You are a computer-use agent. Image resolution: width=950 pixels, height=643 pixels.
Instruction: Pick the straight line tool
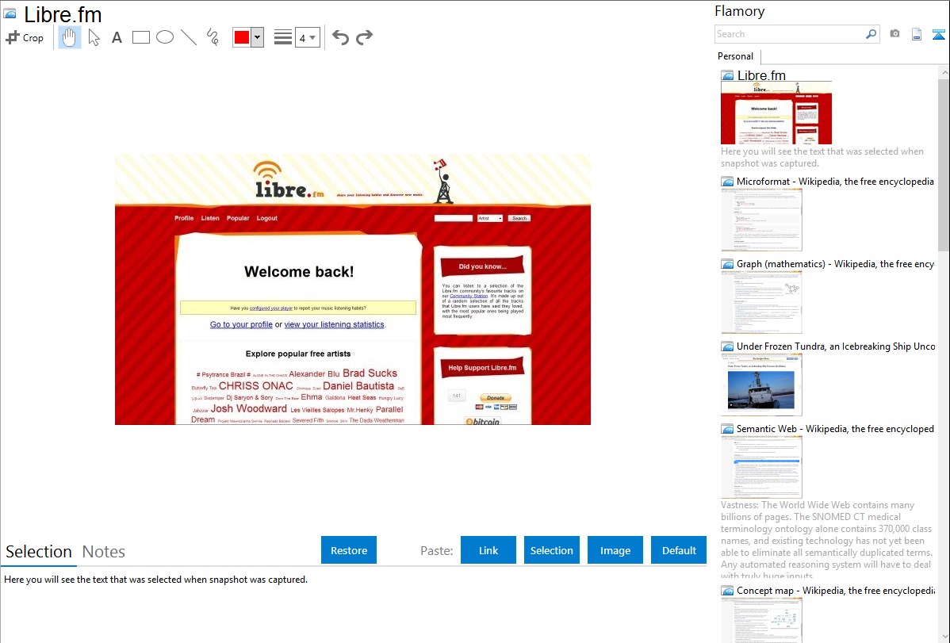tap(189, 37)
